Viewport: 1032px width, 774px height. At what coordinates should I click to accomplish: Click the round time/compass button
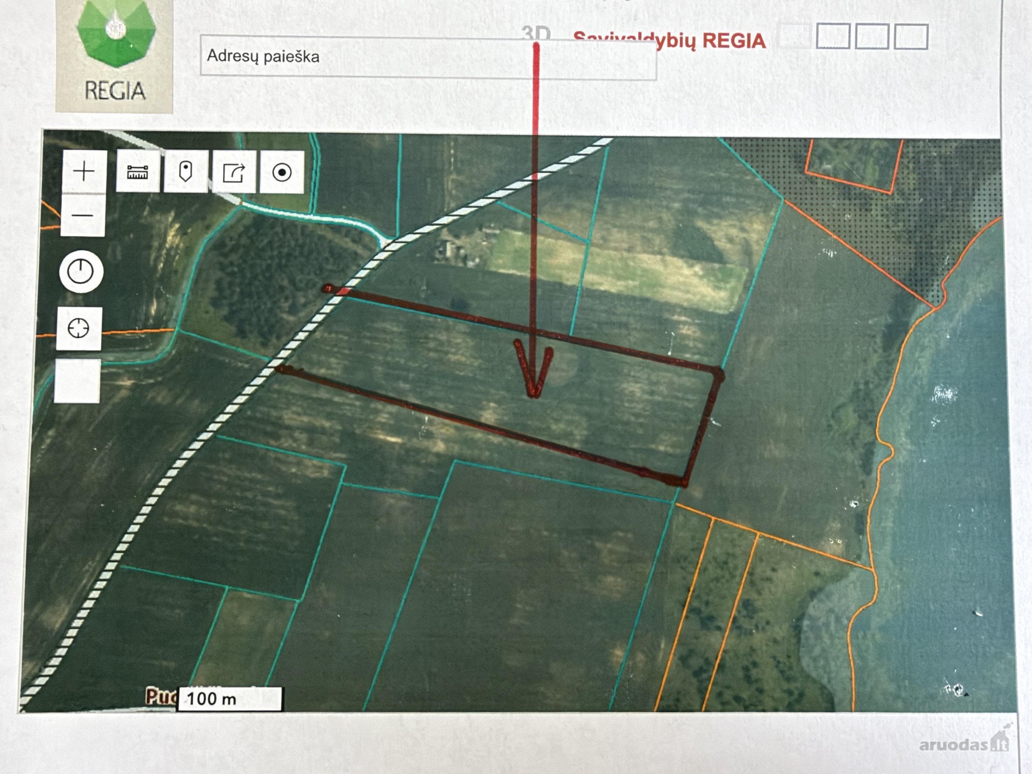[81, 271]
